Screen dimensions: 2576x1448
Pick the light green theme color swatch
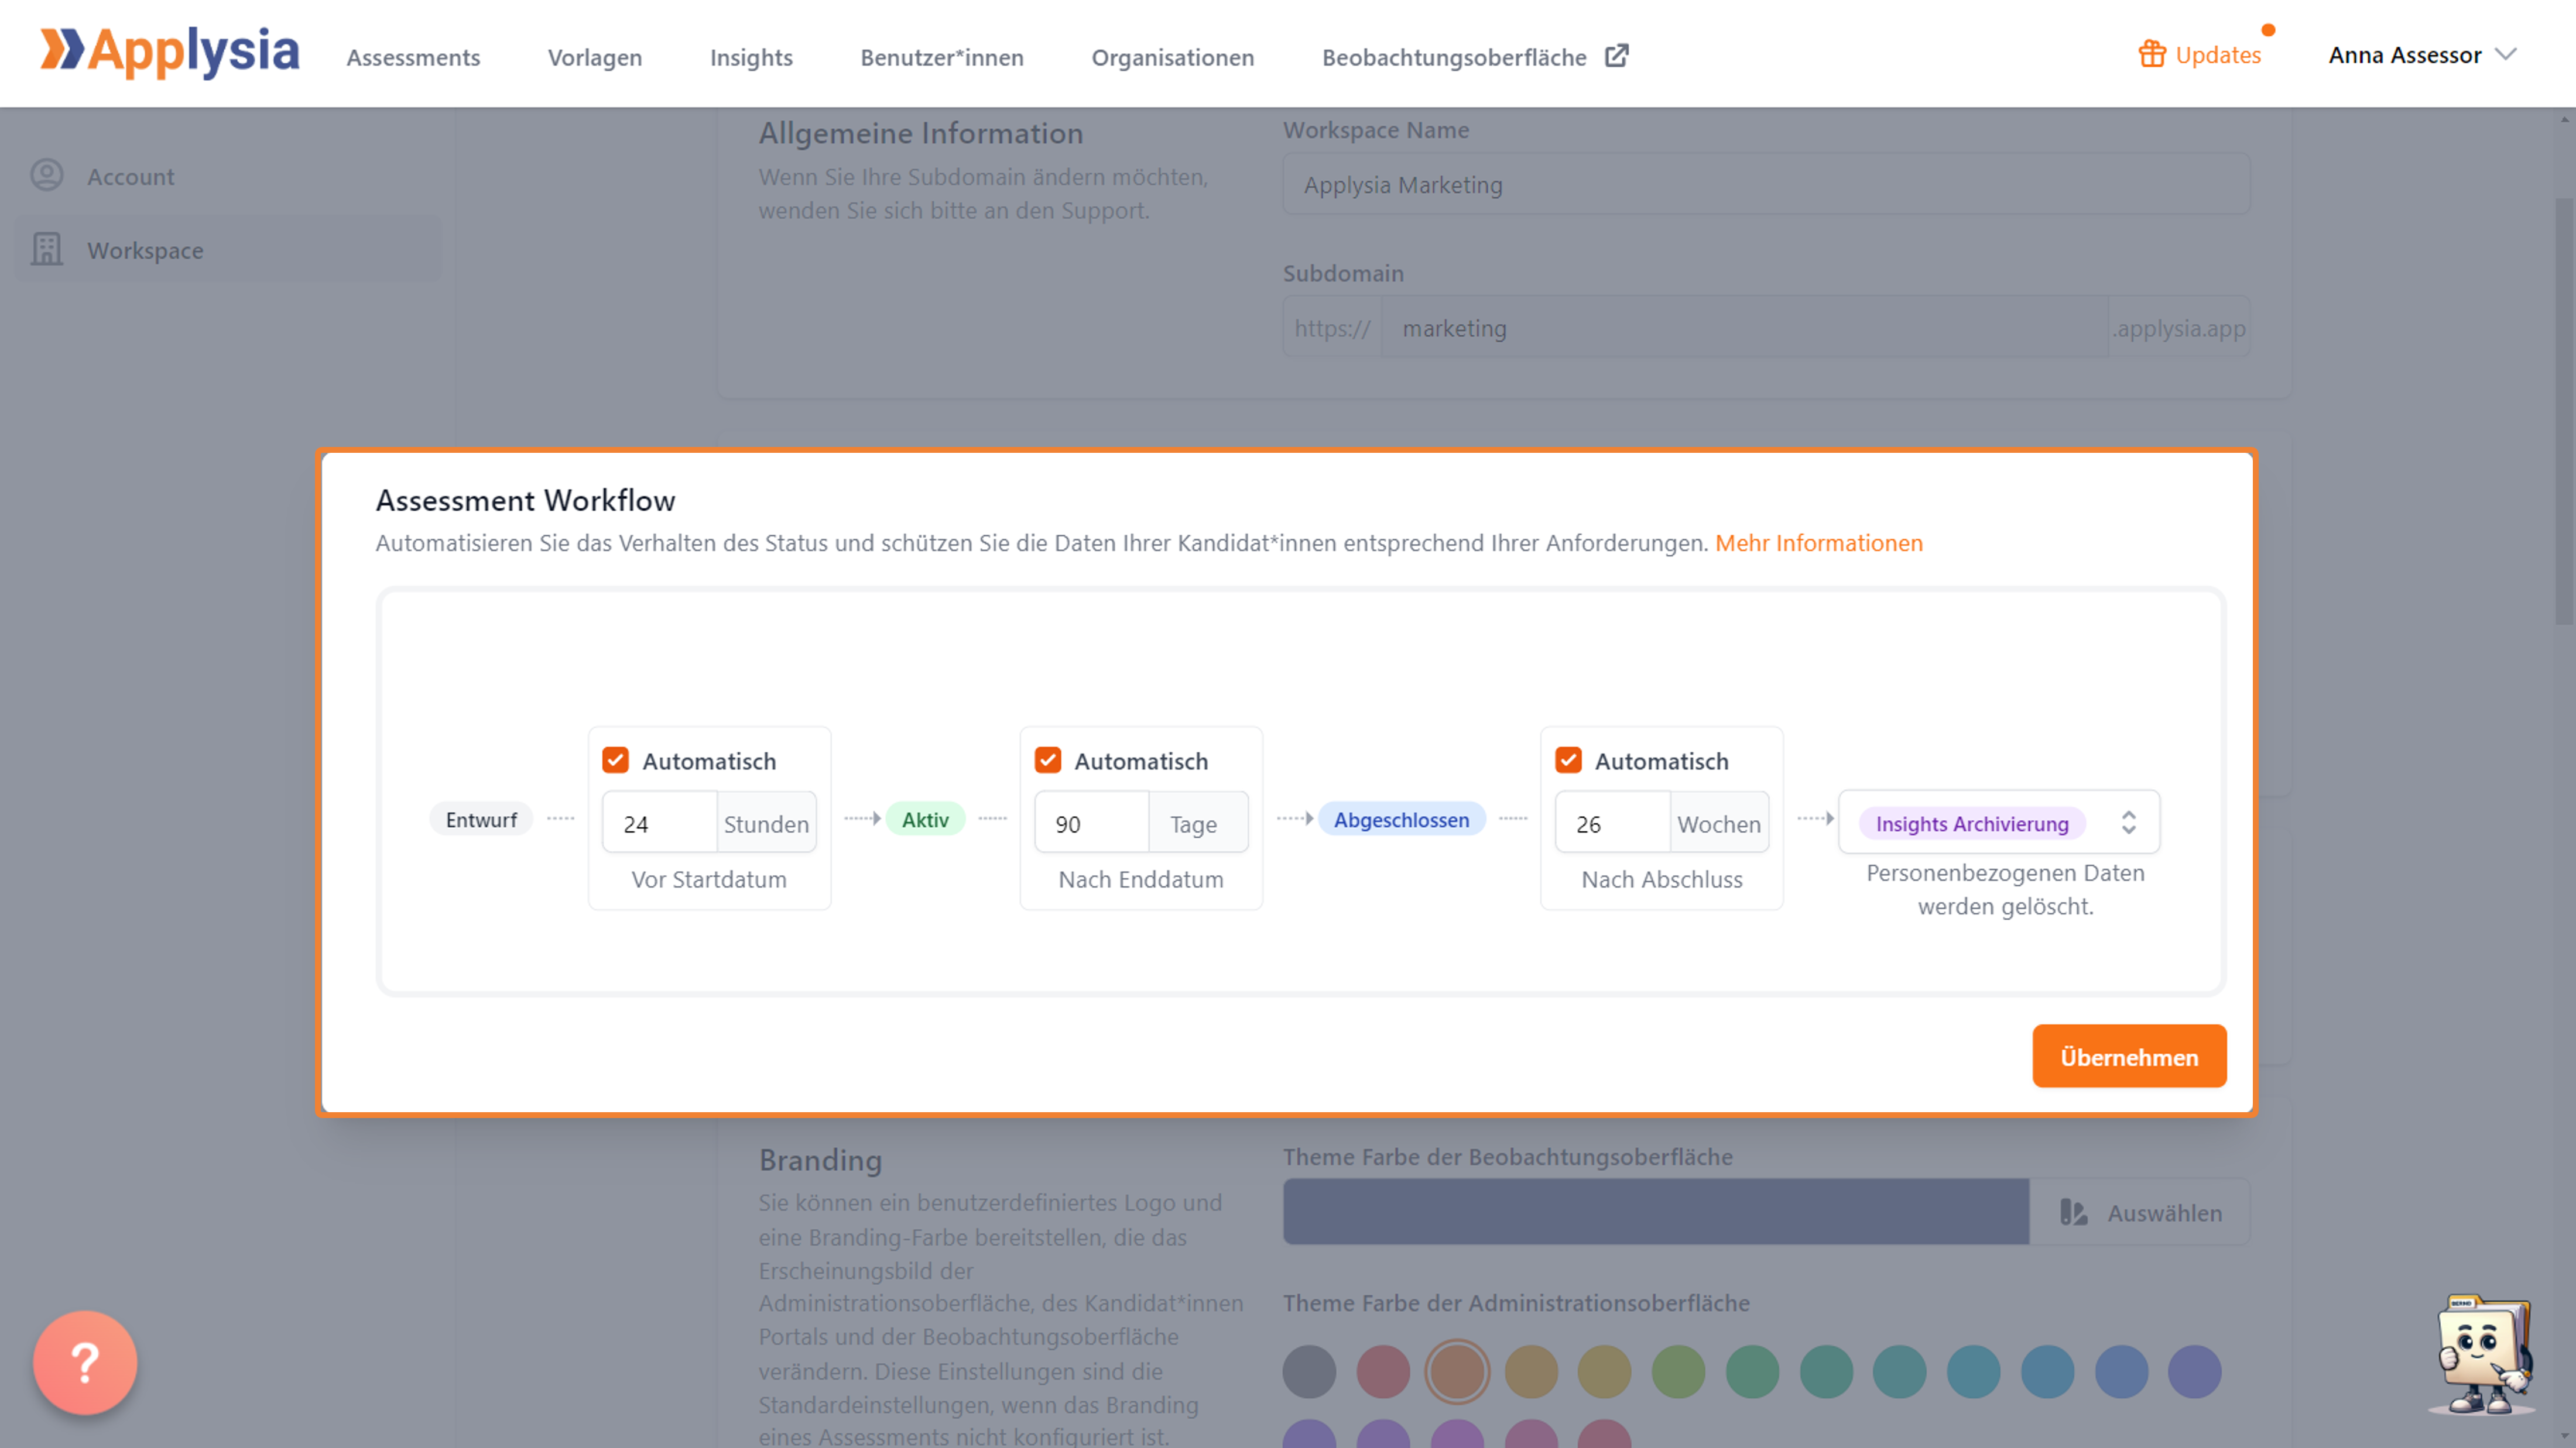[x=1678, y=1371]
